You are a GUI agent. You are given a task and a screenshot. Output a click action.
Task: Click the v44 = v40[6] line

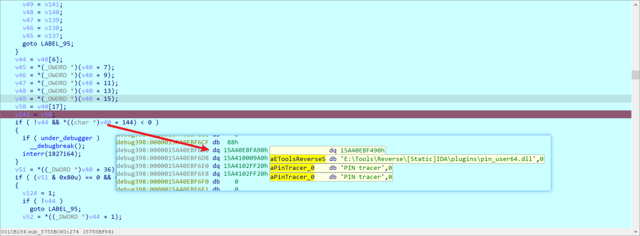pos(39,60)
